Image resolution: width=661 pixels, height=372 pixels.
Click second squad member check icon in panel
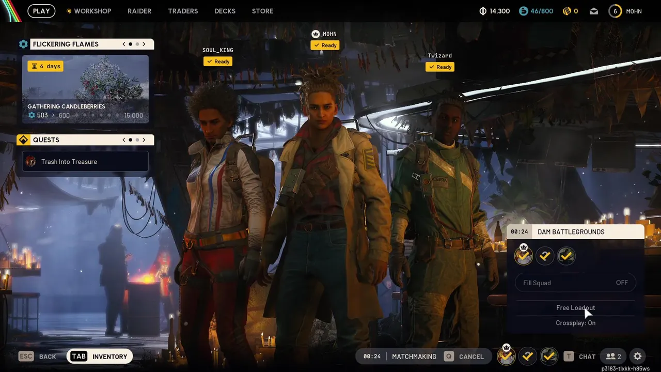tap(545, 256)
